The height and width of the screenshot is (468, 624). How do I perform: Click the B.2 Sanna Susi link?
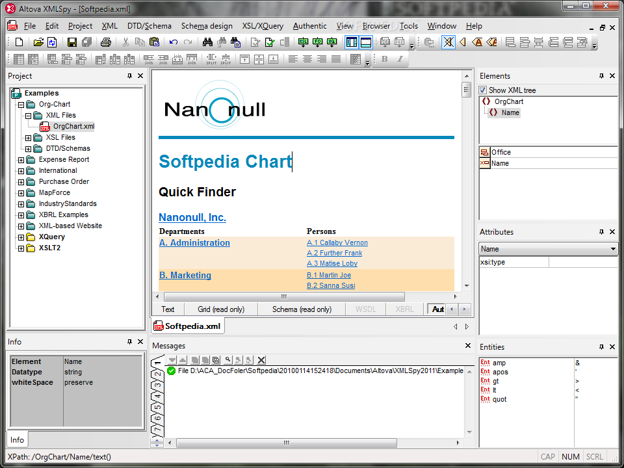(x=331, y=286)
